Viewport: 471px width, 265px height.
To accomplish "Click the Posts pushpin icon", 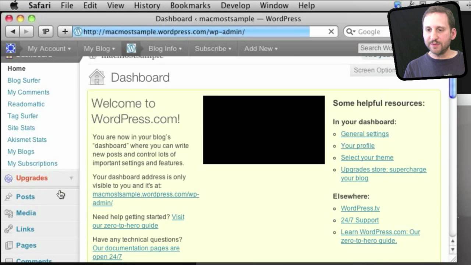I will (8, 197).
